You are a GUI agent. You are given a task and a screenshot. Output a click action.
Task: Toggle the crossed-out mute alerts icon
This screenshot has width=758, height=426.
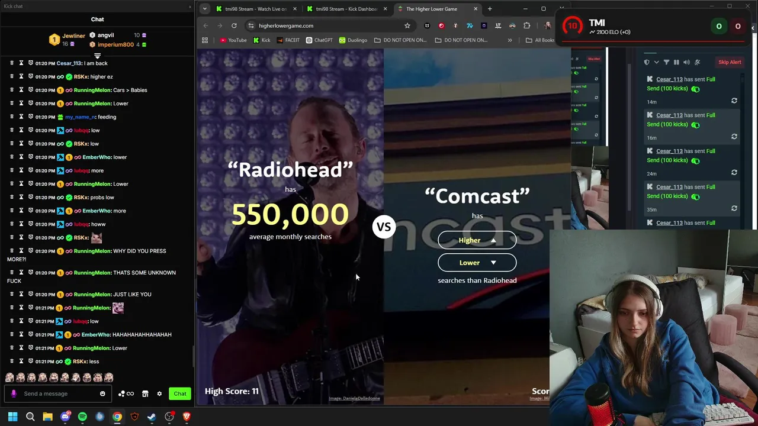coord(697,62)
